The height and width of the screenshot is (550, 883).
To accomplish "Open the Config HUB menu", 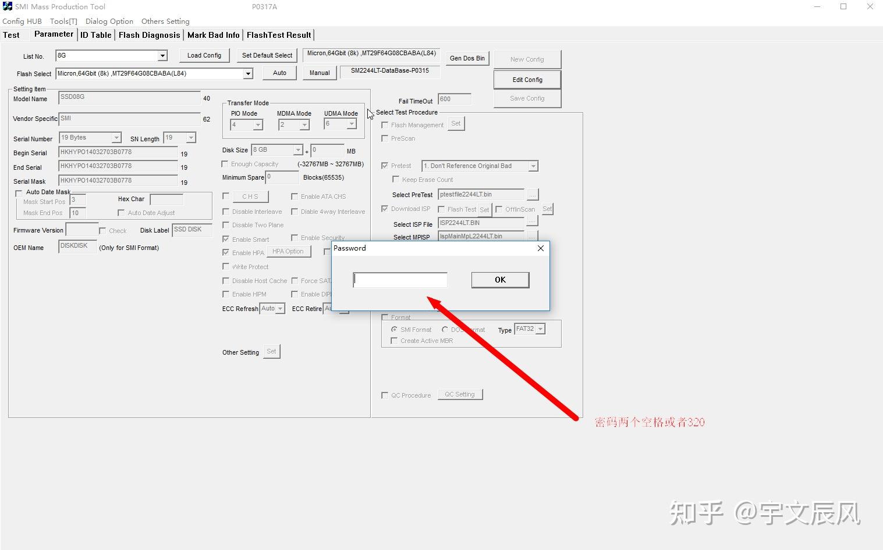I will click(22, 22).
